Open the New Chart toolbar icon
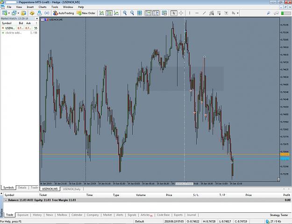This screenshot has height=224, width=292. coord(5,13)
